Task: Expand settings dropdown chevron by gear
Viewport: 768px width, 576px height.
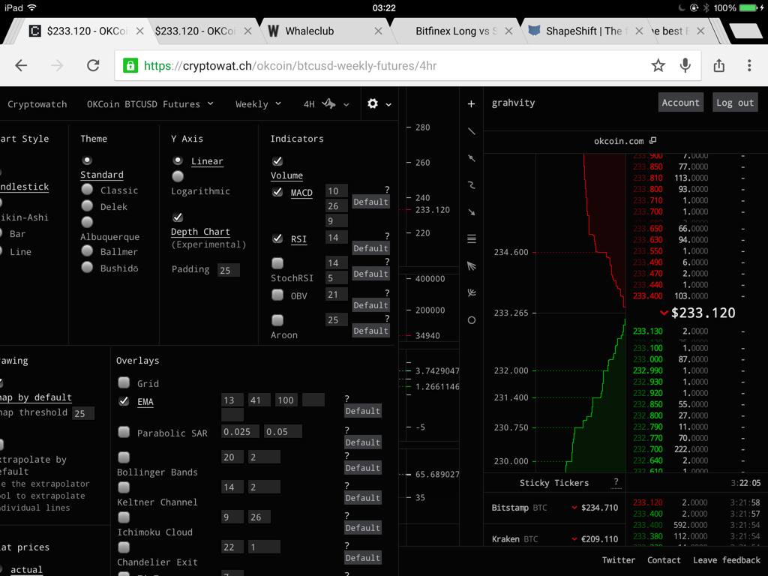Action: 388,104
